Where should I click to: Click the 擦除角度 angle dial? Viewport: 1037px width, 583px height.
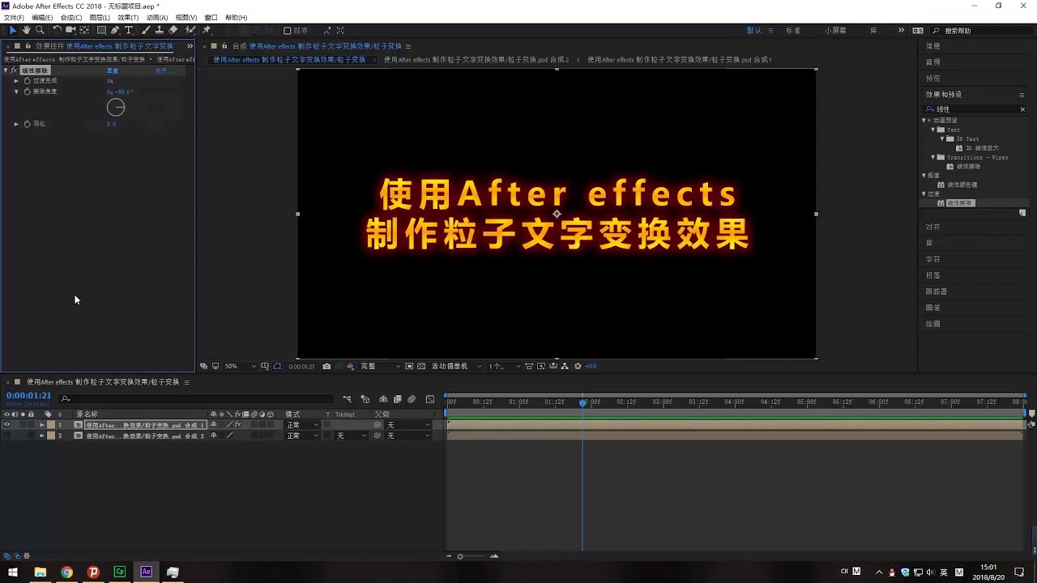(116, 107)
